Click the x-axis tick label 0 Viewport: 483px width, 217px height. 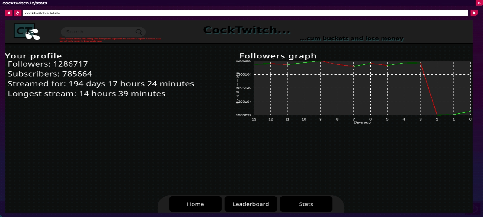[470, 119]
